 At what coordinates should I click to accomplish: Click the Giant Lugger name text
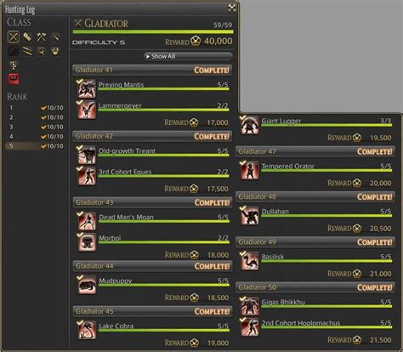281,121
